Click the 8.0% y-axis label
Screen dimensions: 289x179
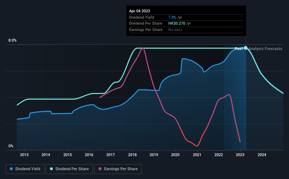tap(12, 41)
